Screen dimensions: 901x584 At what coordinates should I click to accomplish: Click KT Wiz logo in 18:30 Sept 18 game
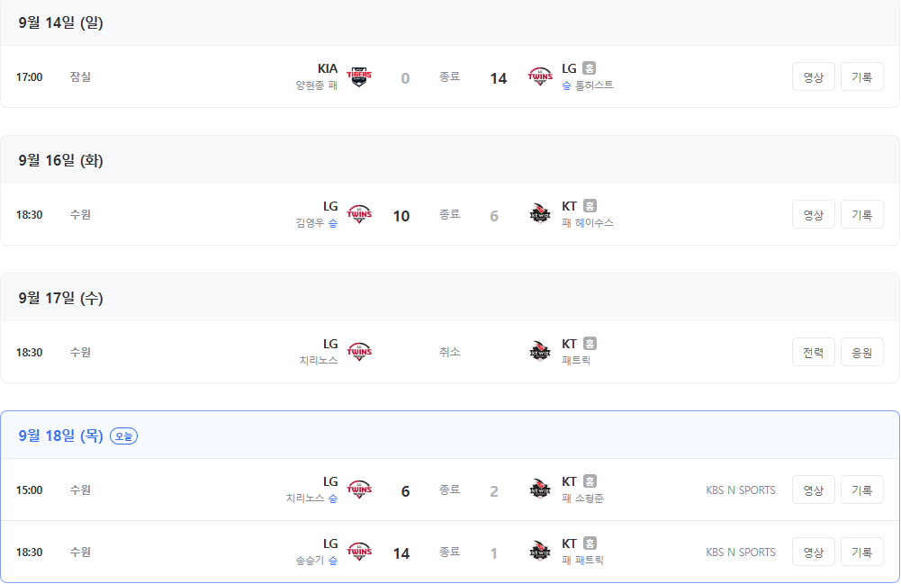[x=540, y=552]
